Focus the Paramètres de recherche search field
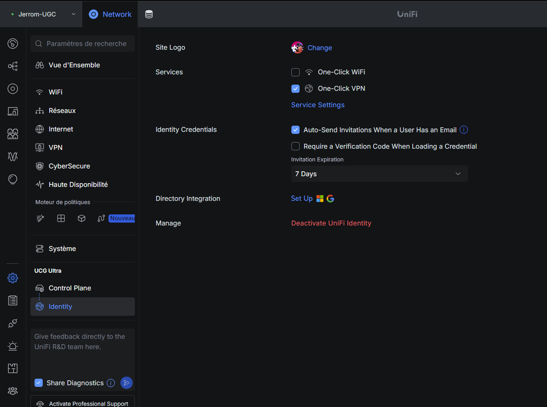Image resolution: width=547 pixels, height=407 pixels. [83, 44]
